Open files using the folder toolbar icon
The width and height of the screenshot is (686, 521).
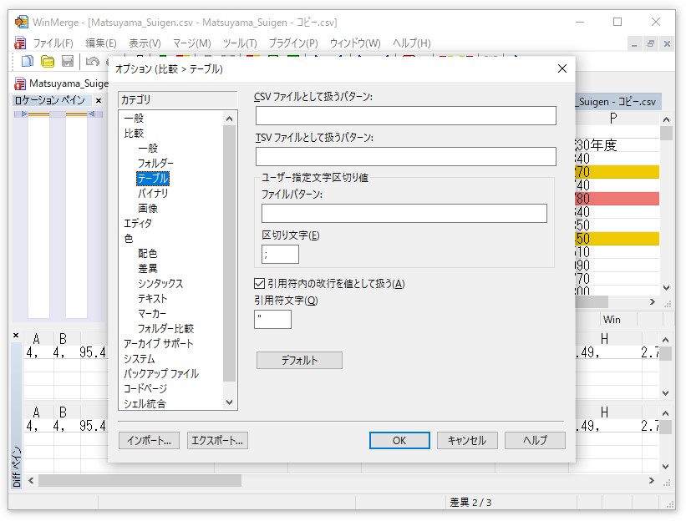click(x=48, y=61)
